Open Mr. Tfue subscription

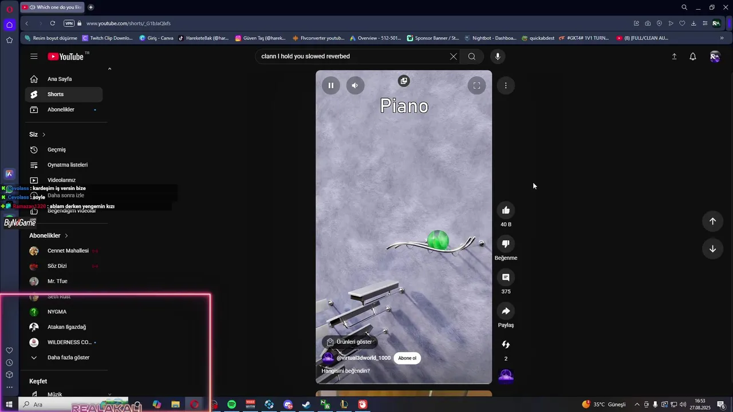pyautogui.click(x=64, y=282)
